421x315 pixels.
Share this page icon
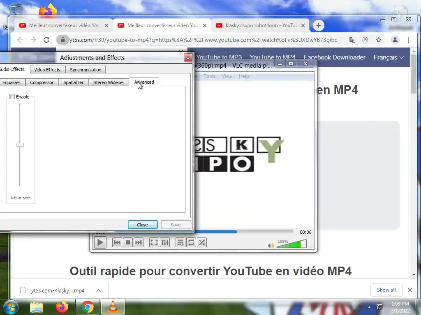(x=365, y=40)
